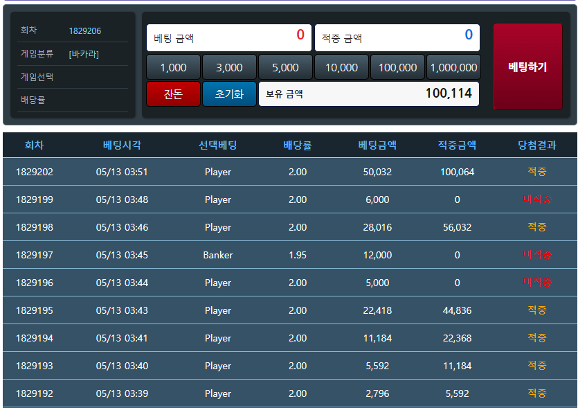The width and height of the screenshot is (578, 408).
Task: Click round number 1829206
Action: 84,31
